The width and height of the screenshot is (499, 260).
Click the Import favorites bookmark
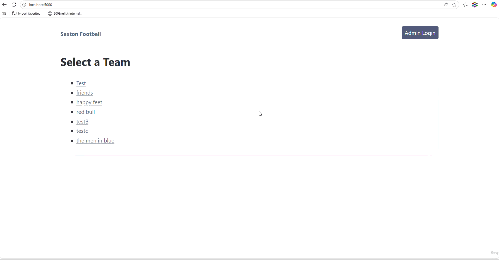[x=26, y=14]
